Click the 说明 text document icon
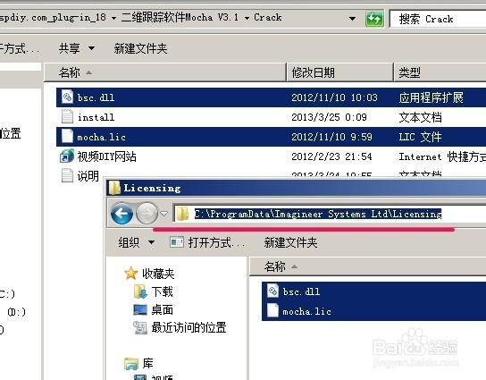This screenshot has height=380, width=486. [x=67, y=175]
